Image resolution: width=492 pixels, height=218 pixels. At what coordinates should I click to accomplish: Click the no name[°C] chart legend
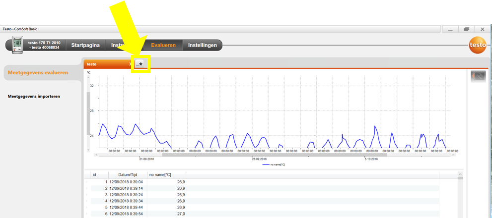point(274,164)
